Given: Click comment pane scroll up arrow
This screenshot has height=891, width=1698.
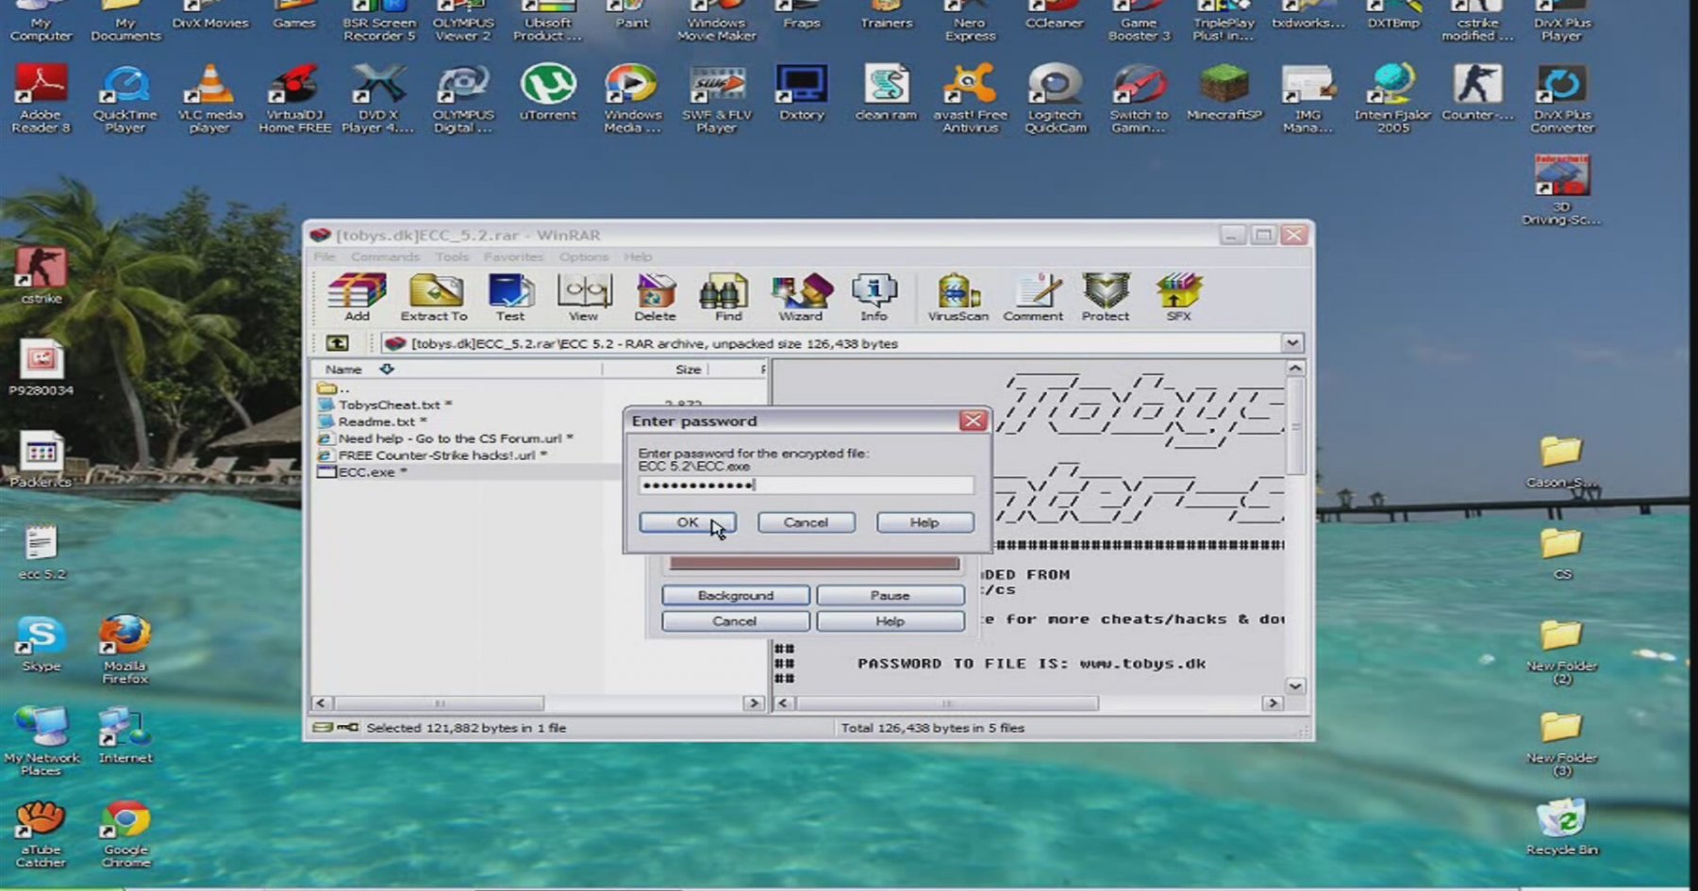Looking at the screenshot, I should (1295, 368).
